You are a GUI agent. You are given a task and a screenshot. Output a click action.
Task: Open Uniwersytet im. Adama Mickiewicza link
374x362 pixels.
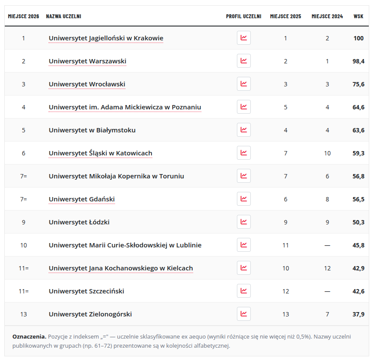pyautogui.click(x=125, y=107)
